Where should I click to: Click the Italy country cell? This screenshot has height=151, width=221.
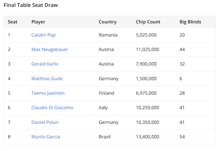pos(104,108)
